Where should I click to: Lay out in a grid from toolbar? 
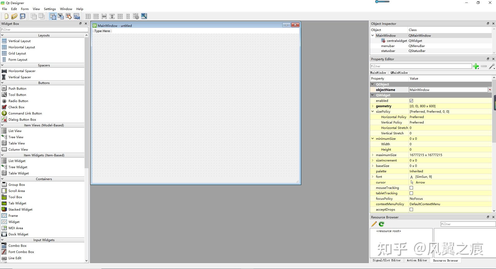[x=120, y=16]
